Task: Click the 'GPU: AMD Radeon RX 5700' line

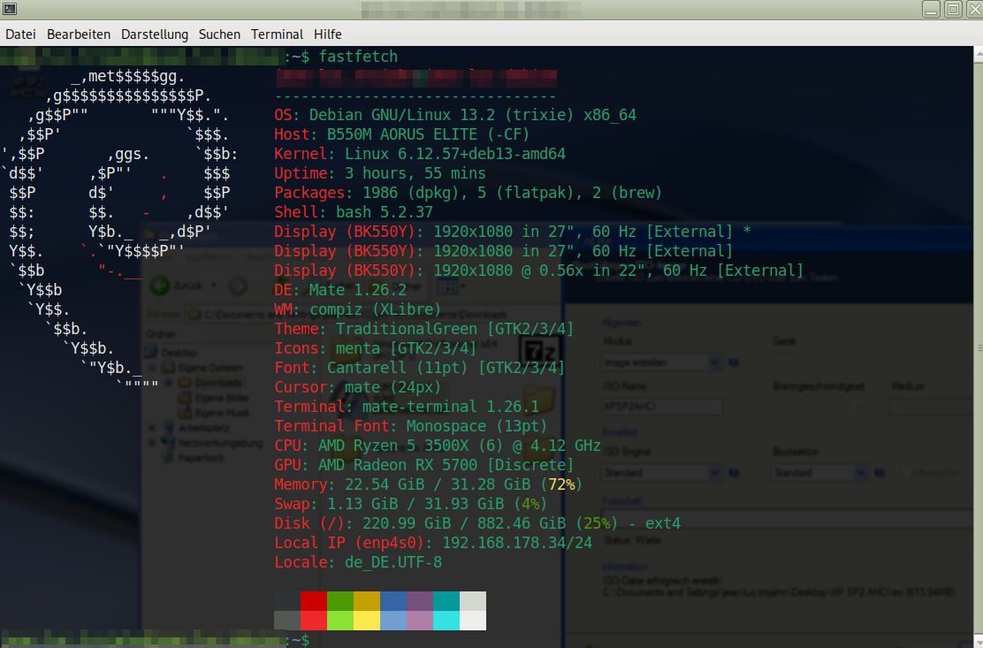Action: 424,465
